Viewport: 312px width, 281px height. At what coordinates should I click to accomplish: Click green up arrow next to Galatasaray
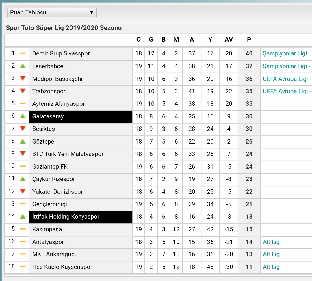(23, 116)
